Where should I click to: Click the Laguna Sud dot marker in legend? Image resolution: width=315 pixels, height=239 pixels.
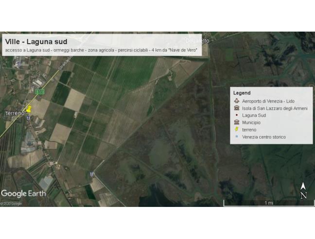pyautogui.click(x=236, y=116)
